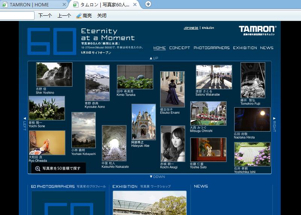Select the JAPANESE language link

191,28
